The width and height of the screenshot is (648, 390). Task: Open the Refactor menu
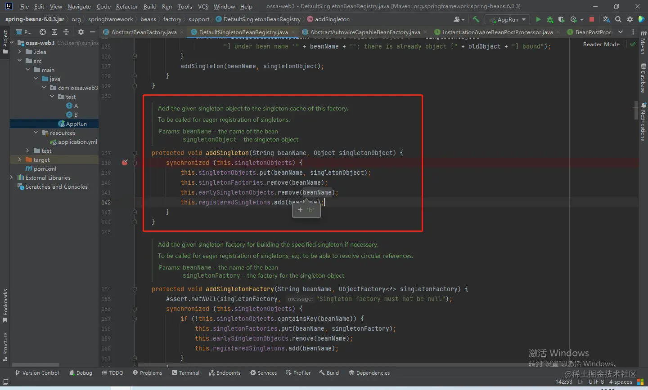point(127,6)
